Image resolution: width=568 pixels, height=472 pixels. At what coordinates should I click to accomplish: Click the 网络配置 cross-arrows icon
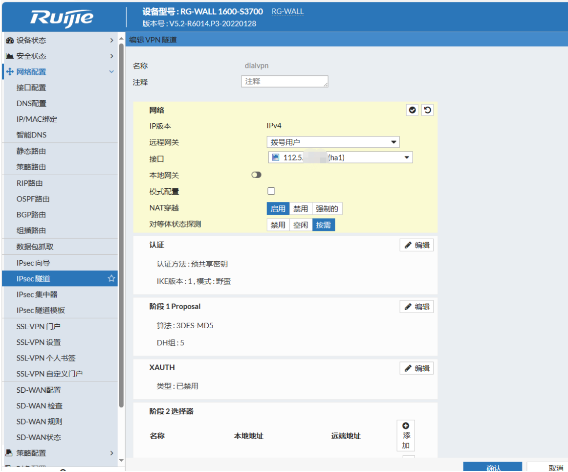(9, 72)
